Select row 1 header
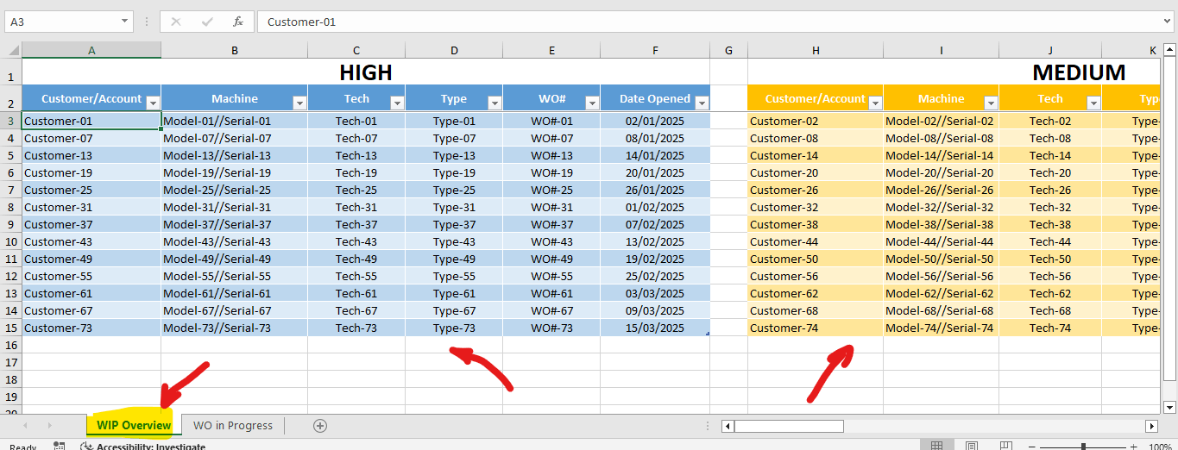Viewport: 1178px width, 450px height. [11, 72]
